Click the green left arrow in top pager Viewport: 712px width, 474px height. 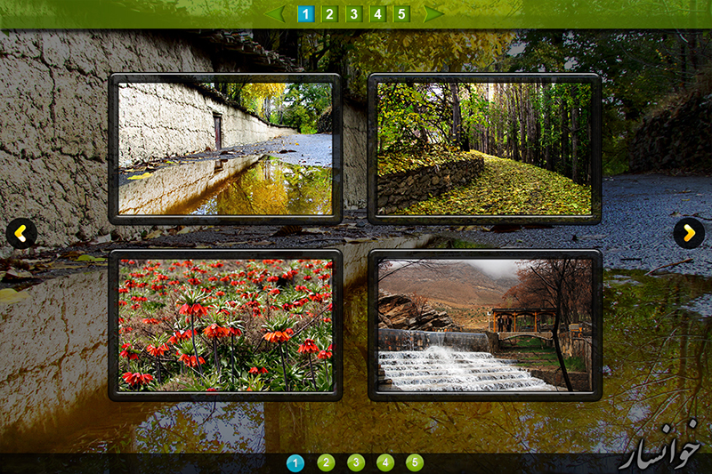point(275,13)
